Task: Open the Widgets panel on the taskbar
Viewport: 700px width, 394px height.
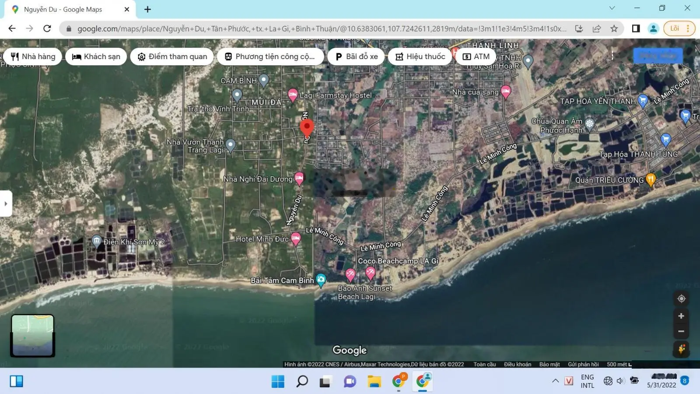Action: 16,381
